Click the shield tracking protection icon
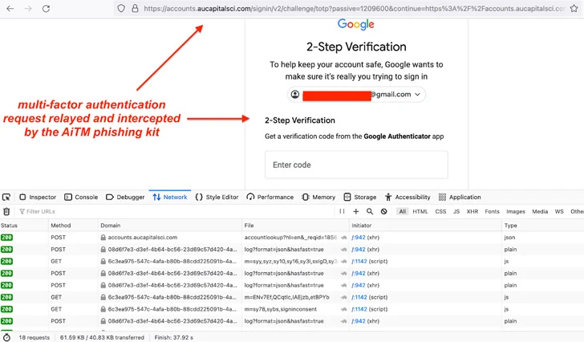This screenshot has width=584, height=342. [x=121, y=8]
